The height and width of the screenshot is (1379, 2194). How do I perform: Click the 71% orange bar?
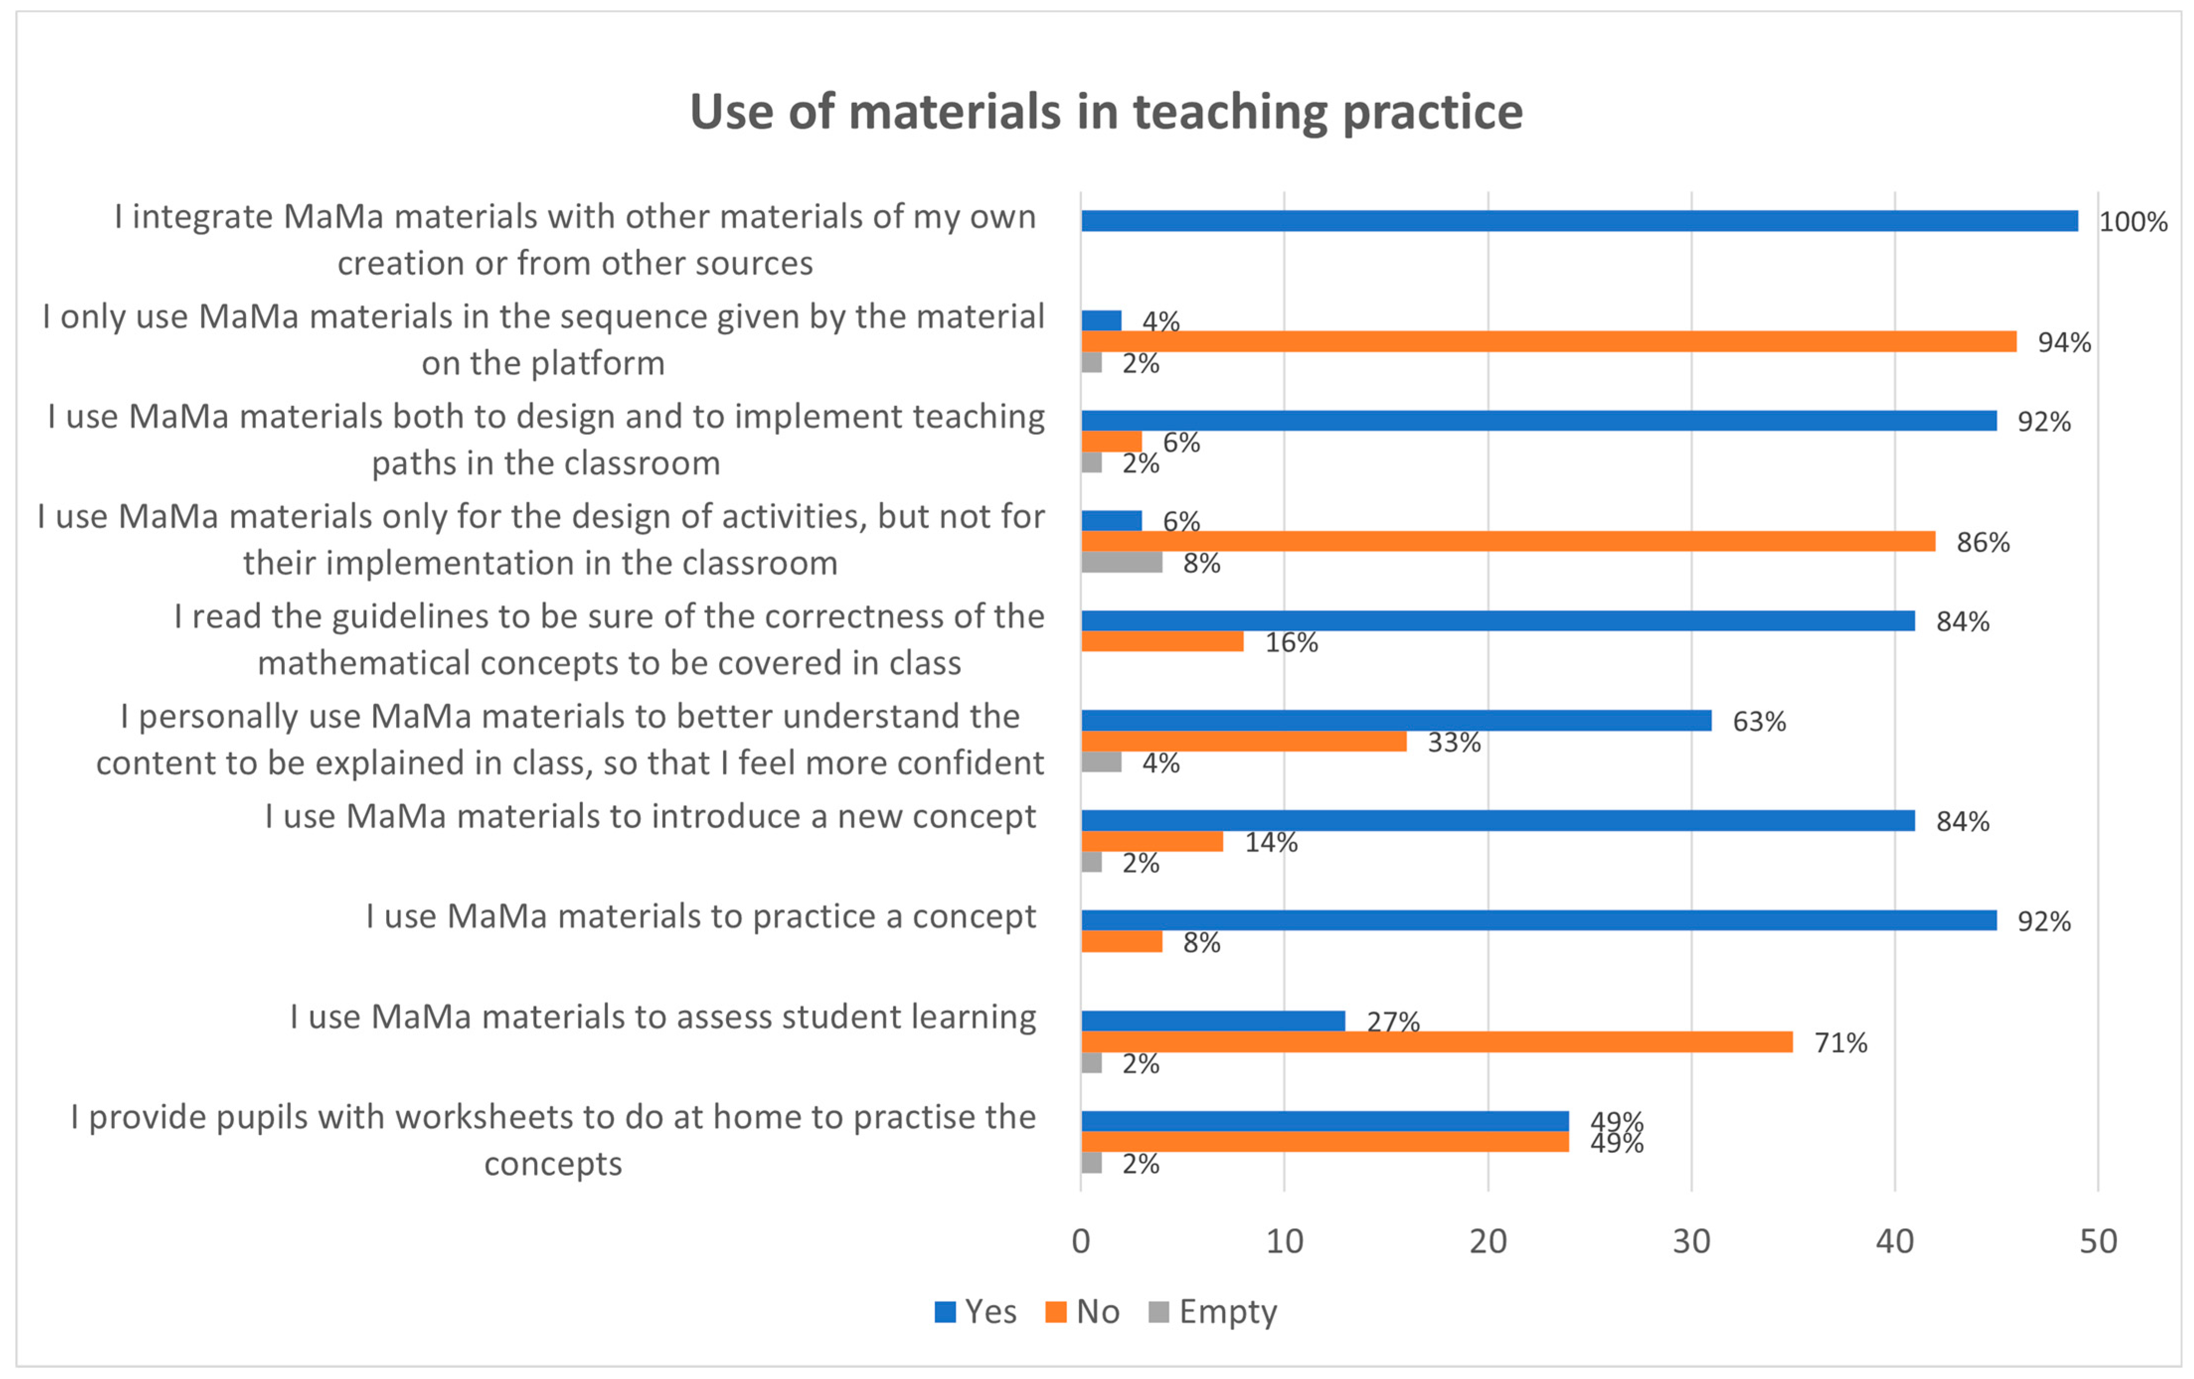click(1437, 1041)
